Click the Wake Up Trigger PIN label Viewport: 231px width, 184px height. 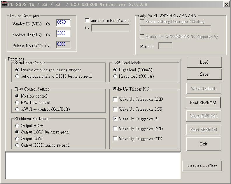(x=131, y=89)
